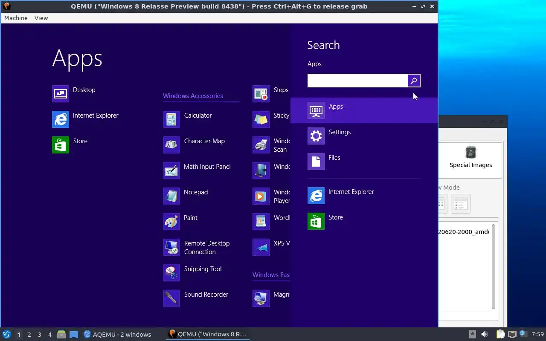Launch the Windows Media Player icon

pos(261,196)
